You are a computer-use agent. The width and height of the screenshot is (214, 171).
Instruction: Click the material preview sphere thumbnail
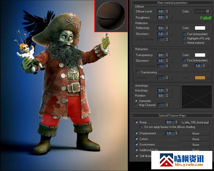pyautogui.click(x=111, y=16)
